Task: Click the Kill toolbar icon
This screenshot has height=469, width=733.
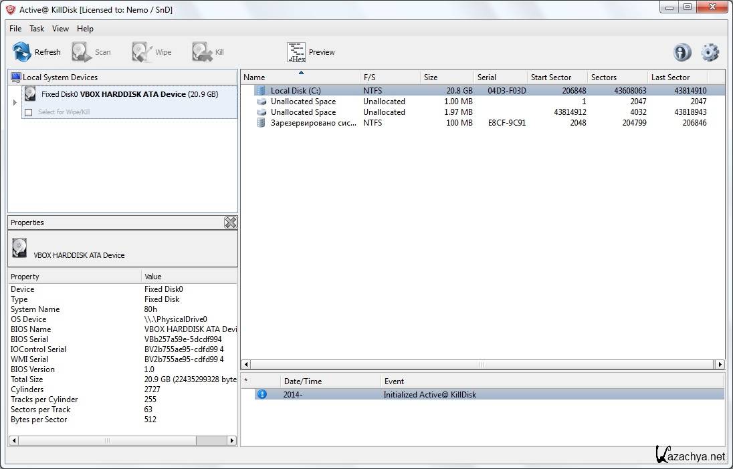Action: click(x=202, y=52)
